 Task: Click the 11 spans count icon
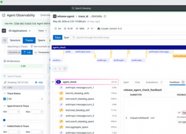point(88,28)
